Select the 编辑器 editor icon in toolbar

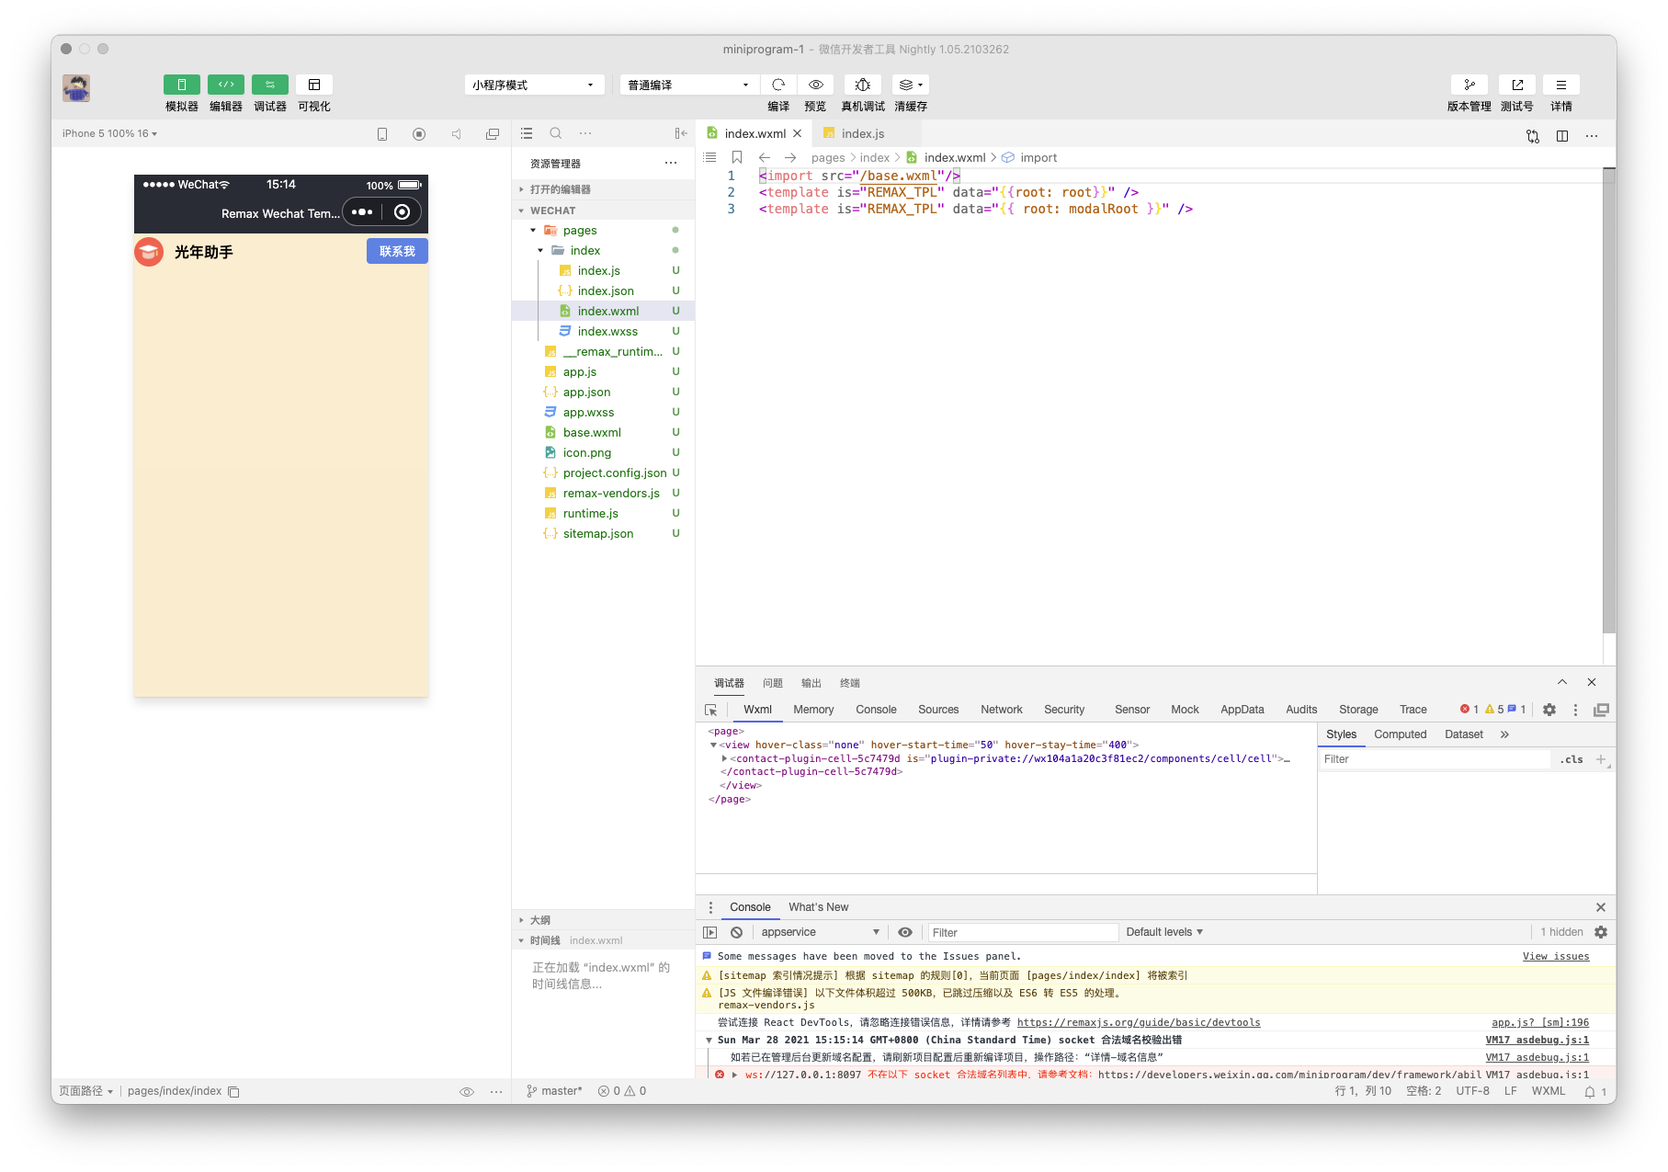click(225, 85)
